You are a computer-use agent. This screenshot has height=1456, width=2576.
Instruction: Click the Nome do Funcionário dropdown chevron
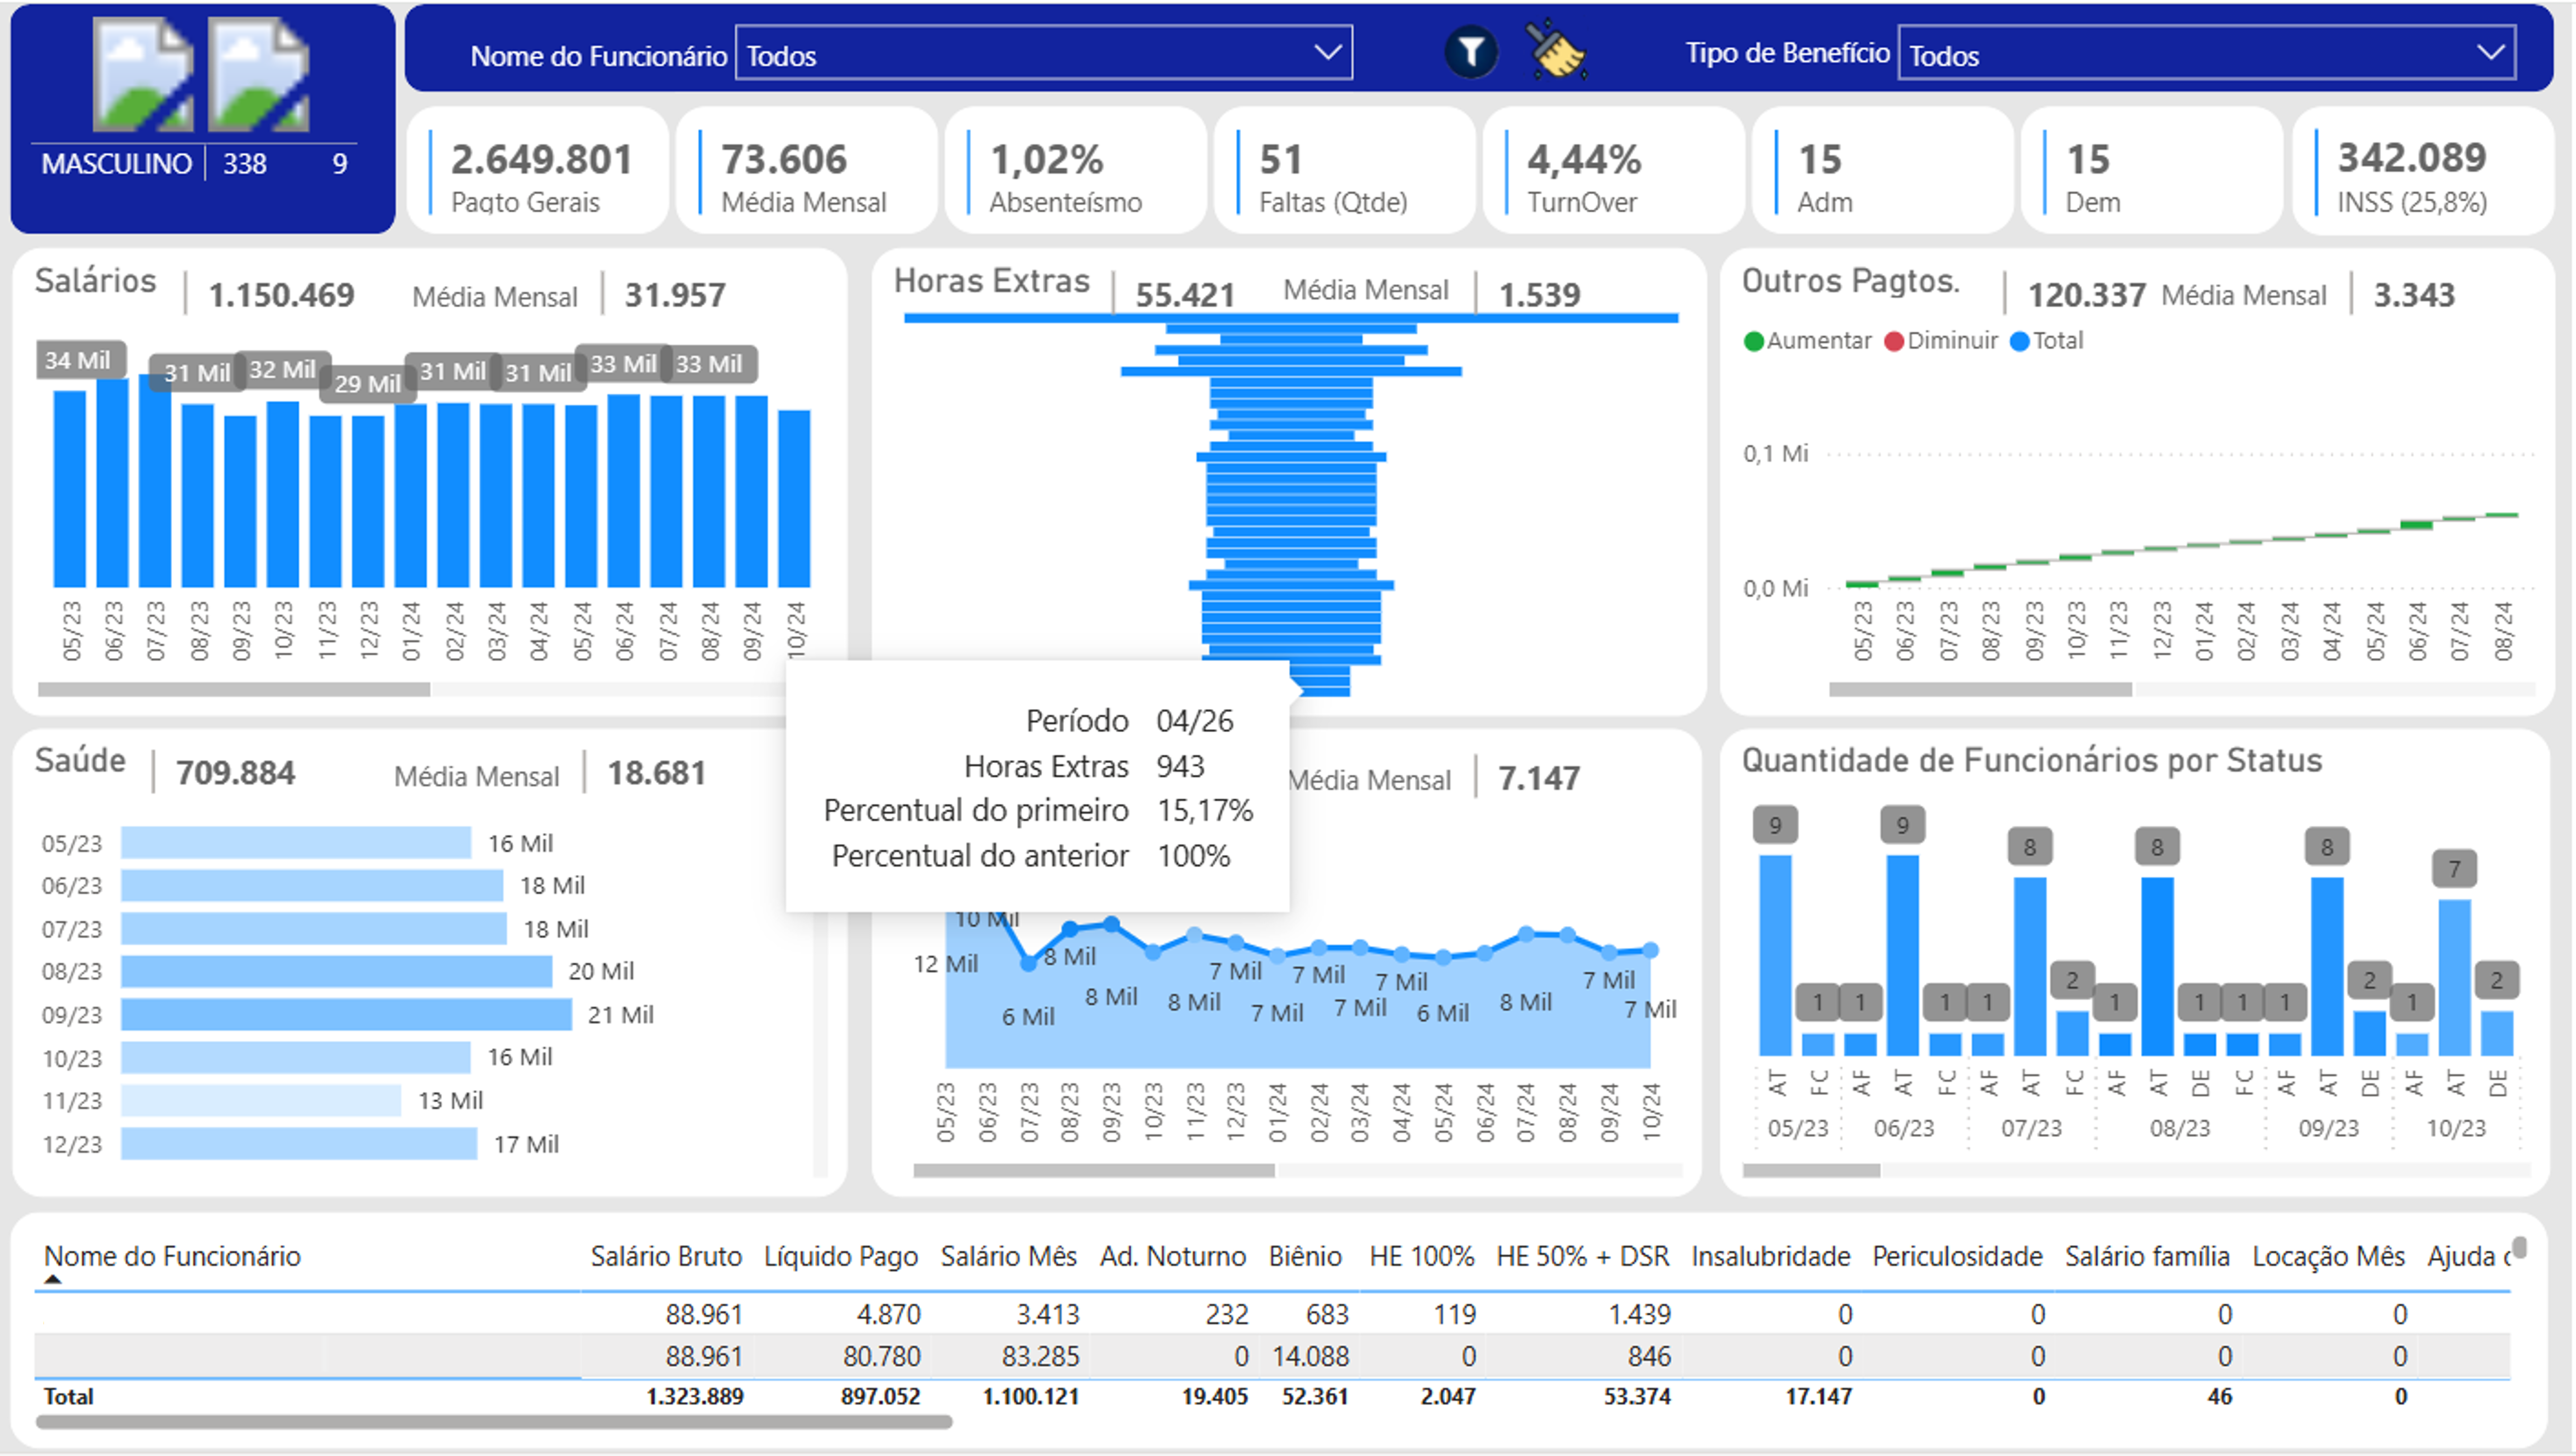pos(1327,52)
